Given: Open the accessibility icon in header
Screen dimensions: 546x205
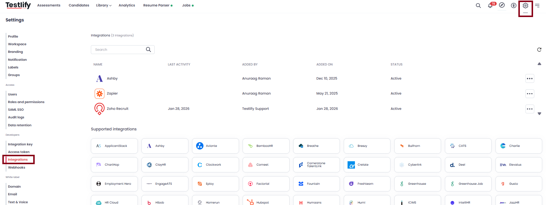Looking at the screenshot, I should pyautogui.click(x=514, y=6).
